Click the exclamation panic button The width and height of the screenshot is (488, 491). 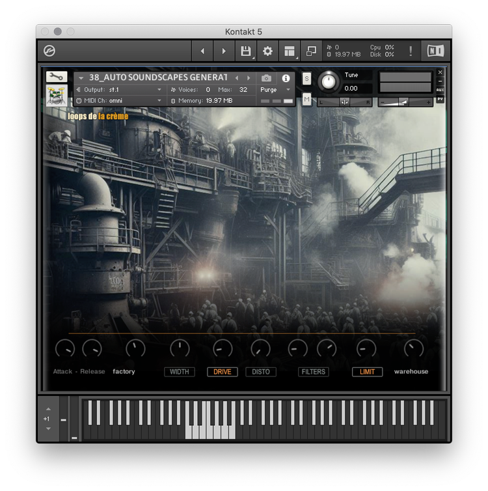[x=411, y=51]
